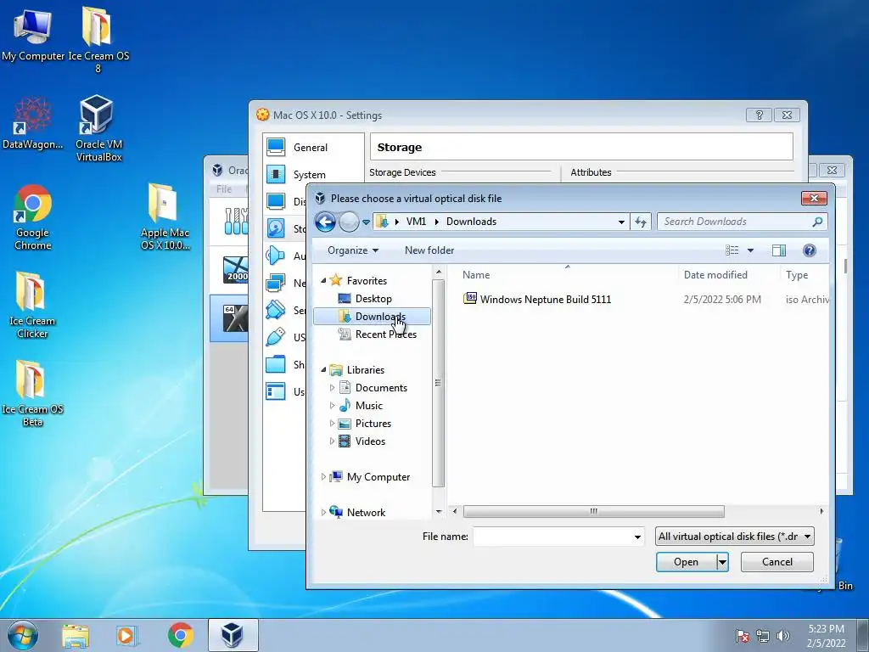
Task: Click VM1 in the address breadcrumb
Action: [416, 222]
